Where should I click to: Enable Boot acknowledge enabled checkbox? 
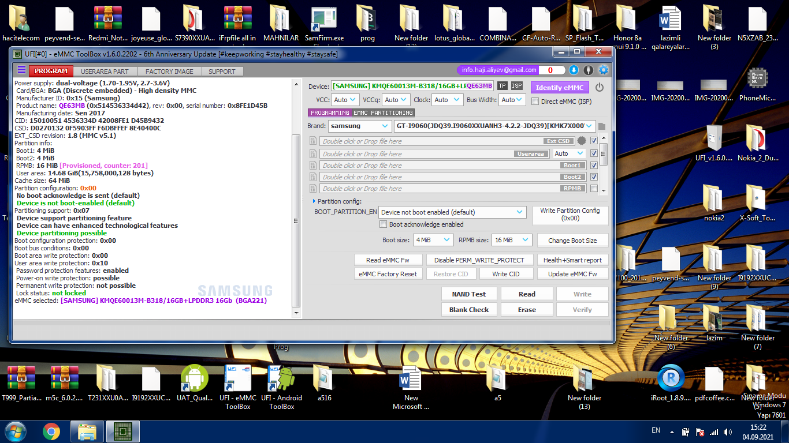pos(383,224)
